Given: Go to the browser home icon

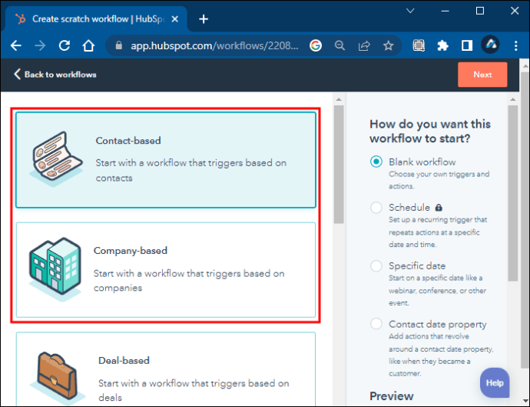Looking at the screenshot, I should [x=88, y=45].
